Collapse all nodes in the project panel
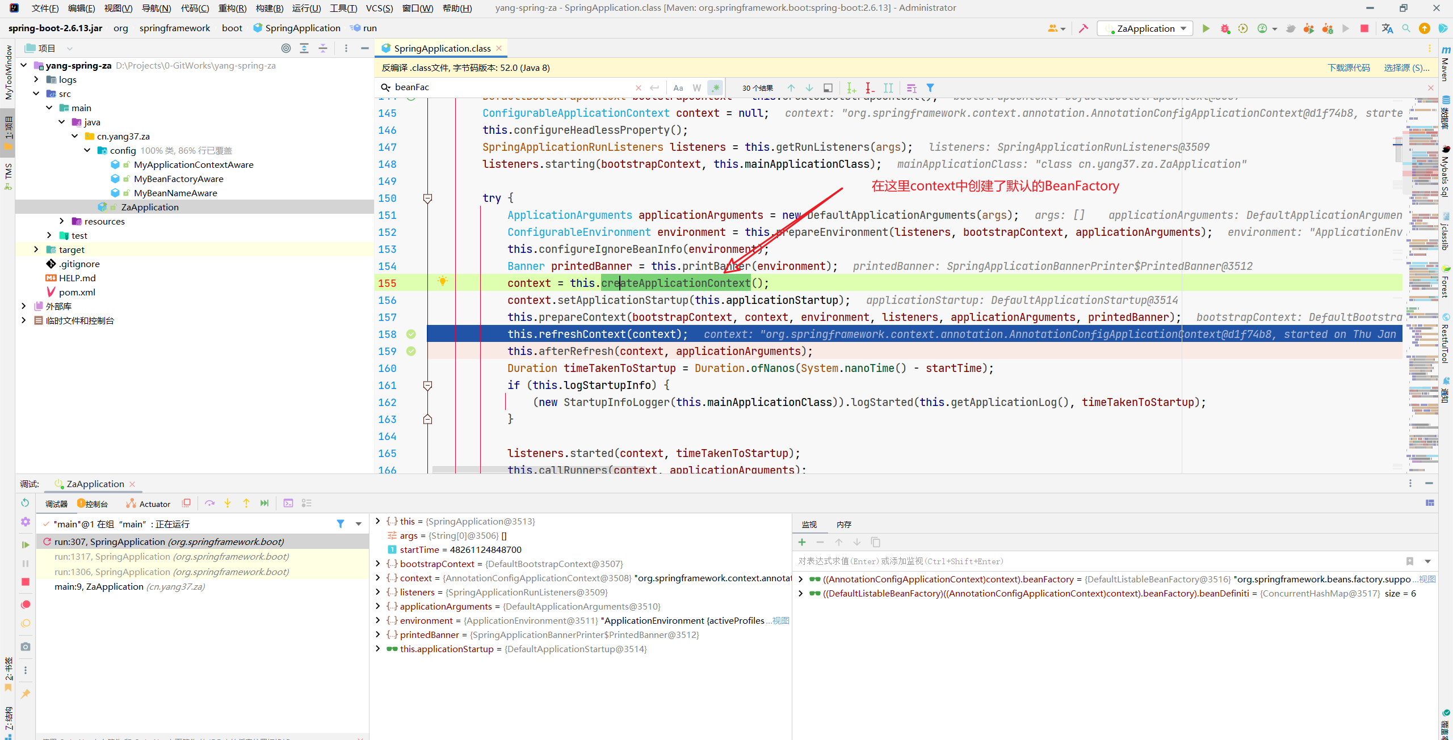1453x740 pixels. tap(323, 48)
